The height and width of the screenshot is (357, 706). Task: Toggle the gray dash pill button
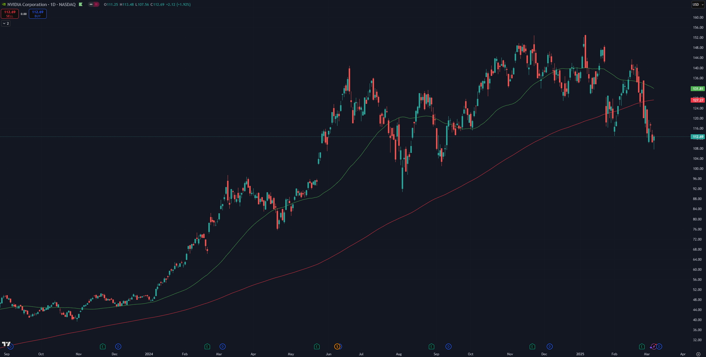click(x=91, y=4)
